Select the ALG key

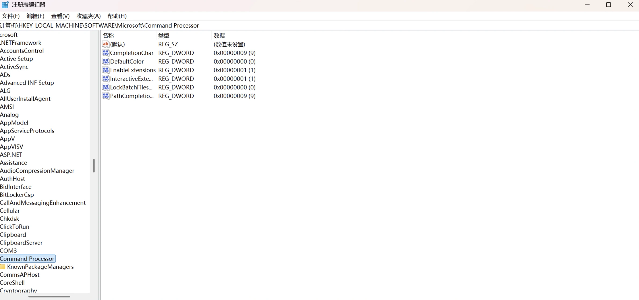(x=5, y=91)
